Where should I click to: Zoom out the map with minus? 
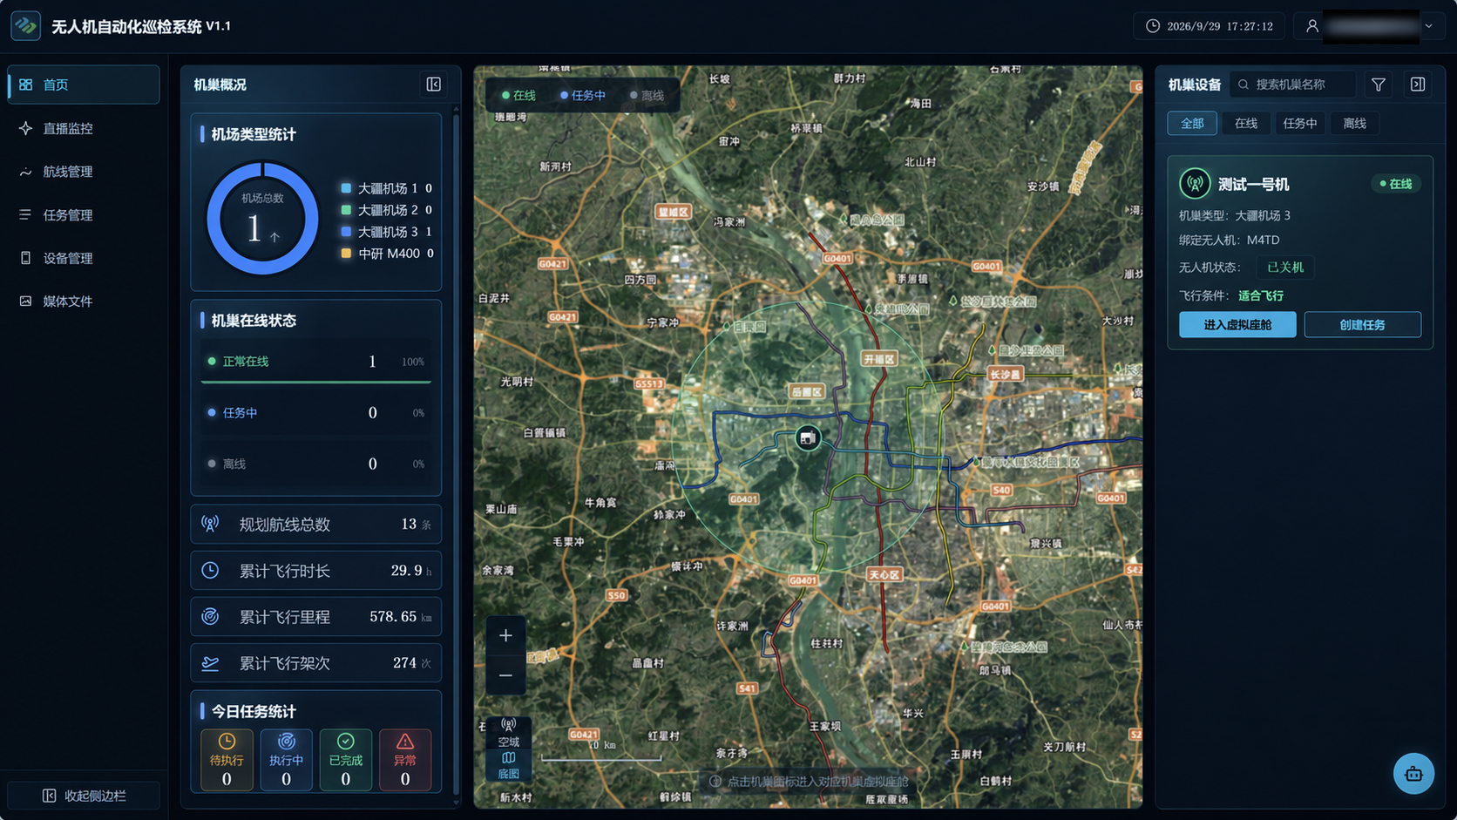(x=505, y=675)
